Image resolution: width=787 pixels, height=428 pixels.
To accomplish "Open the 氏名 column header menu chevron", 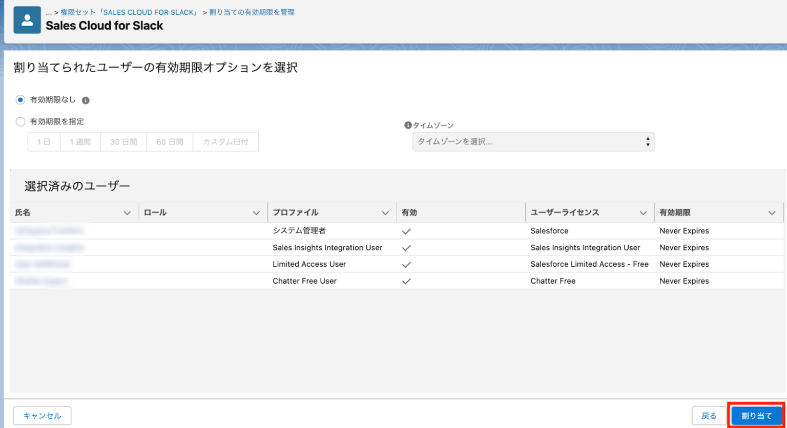I will [x=127, y=213].
